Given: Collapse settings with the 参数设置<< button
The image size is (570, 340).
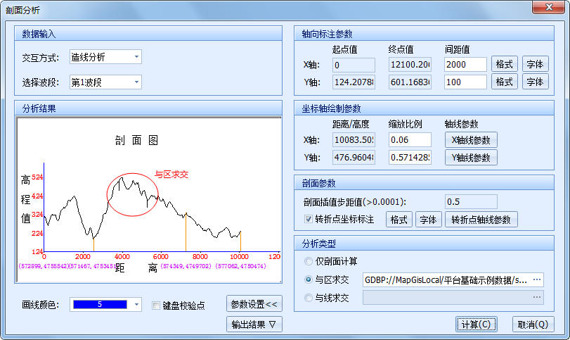Looking at the screenshot, I should (x=254, y=304).
